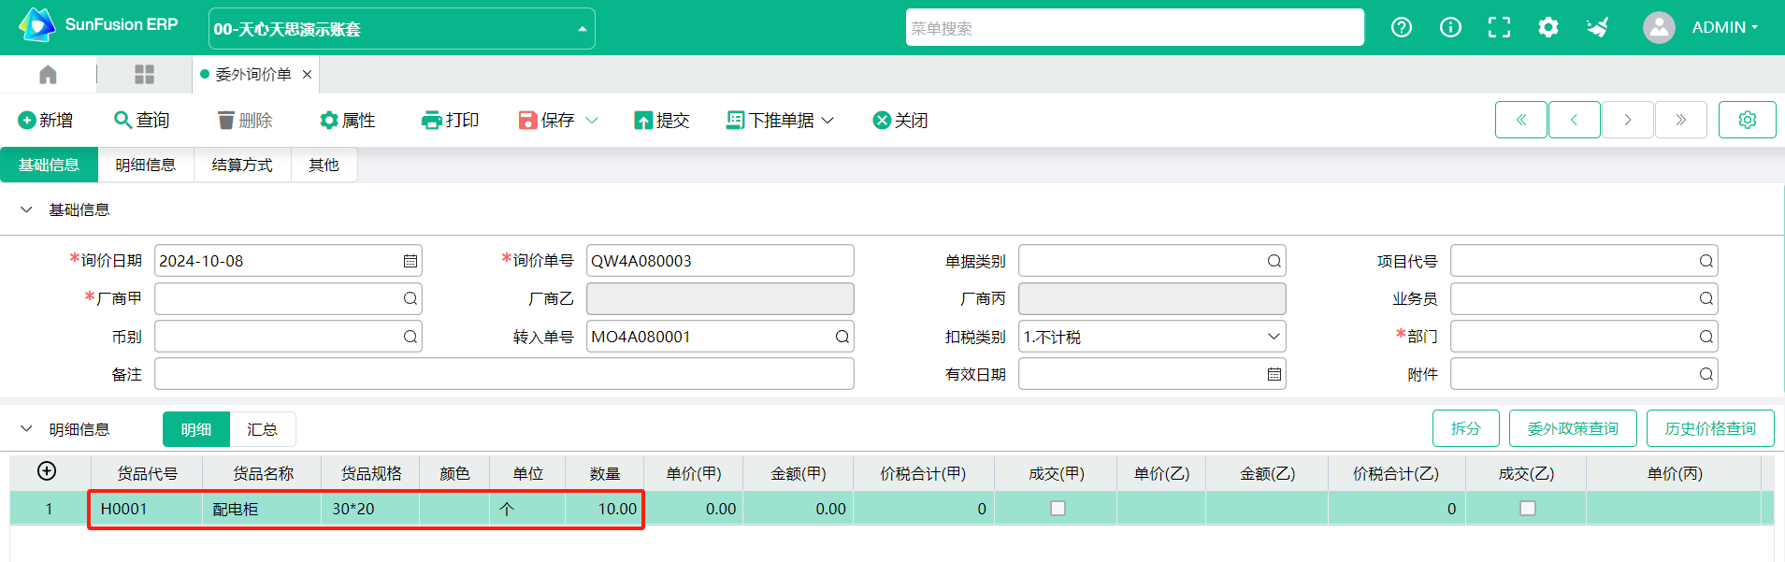The height and width of the screenshot is (562, 1785).
Task: Open the 附件 lookup search icon
Action: [x=1706, y=374]
